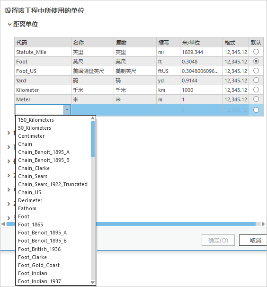This screenshot has width=267, height=287.
Task: Click the 格式 column header
Action: click(x=236, y=43)
